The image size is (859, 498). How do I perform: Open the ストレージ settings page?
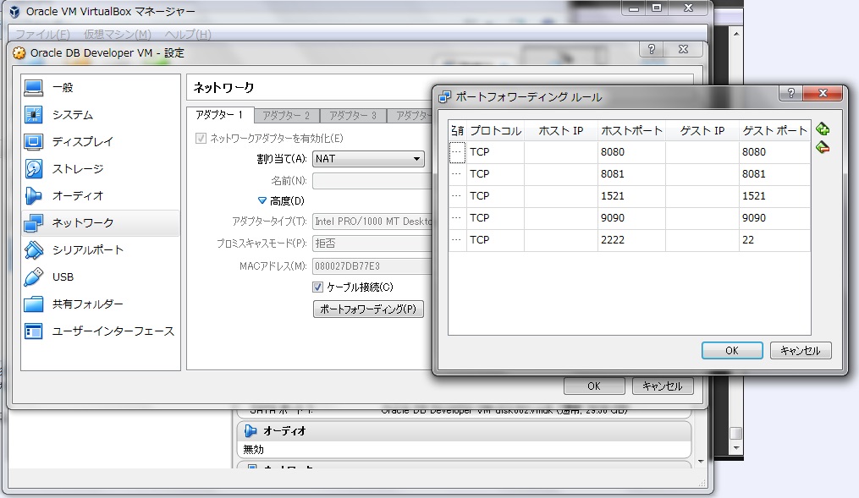[x=101, y=169]
